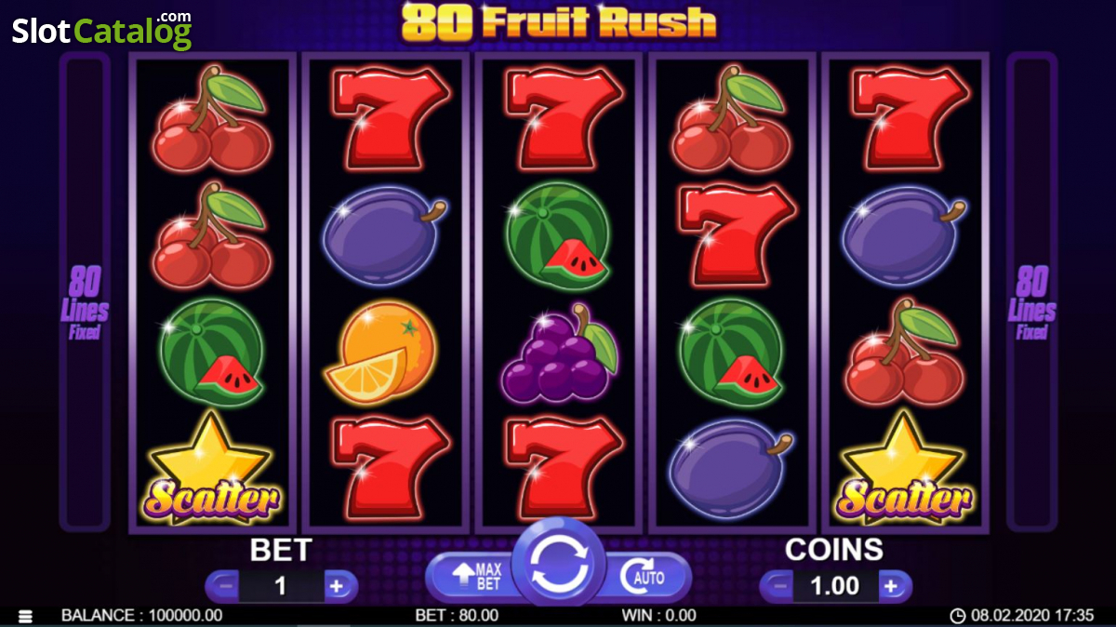Image resolution: width=1116 pixels, height=627 pixels.
Task: Spin the reels with the center button
Action: click(x=558, y=569)
